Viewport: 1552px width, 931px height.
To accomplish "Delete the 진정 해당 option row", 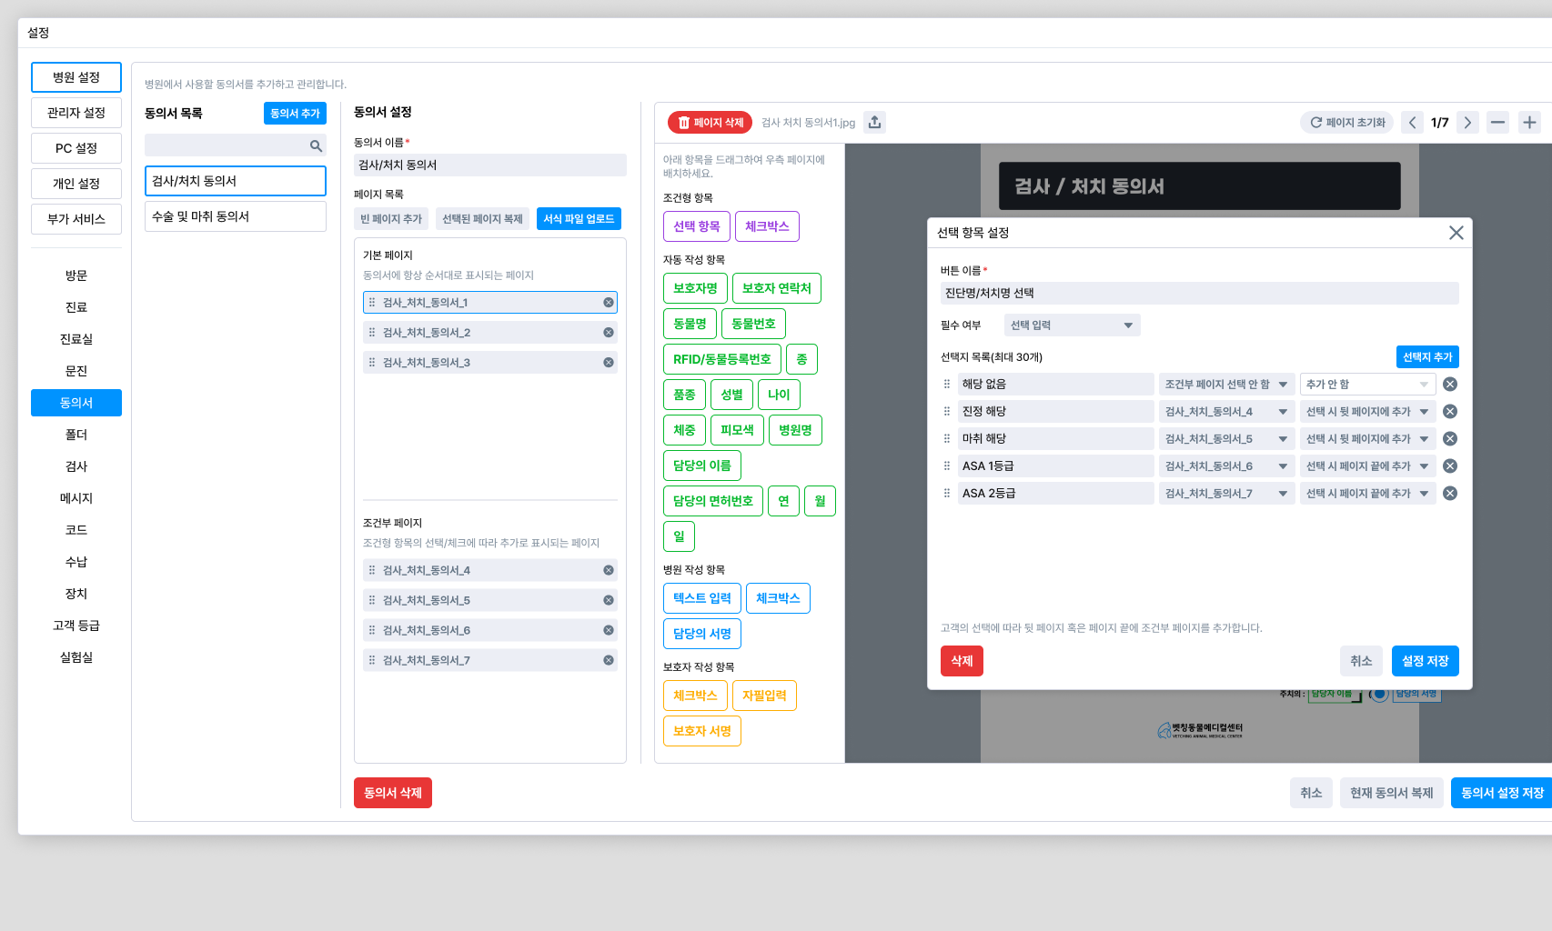I will (1450, 411).
